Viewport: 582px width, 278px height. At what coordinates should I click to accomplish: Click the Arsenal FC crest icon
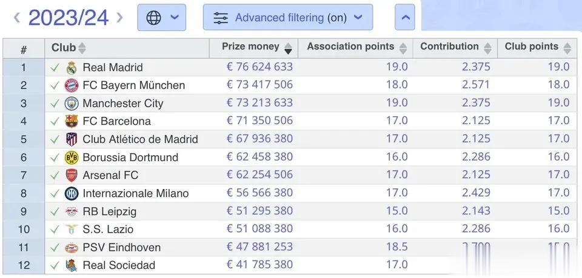pyautogui.click(x=72, y=176)
